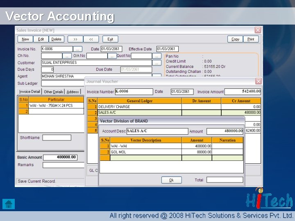Screen dimensions: 295x221
Task: Click the Invoice Amount field 542400.00
Action: 243,92
